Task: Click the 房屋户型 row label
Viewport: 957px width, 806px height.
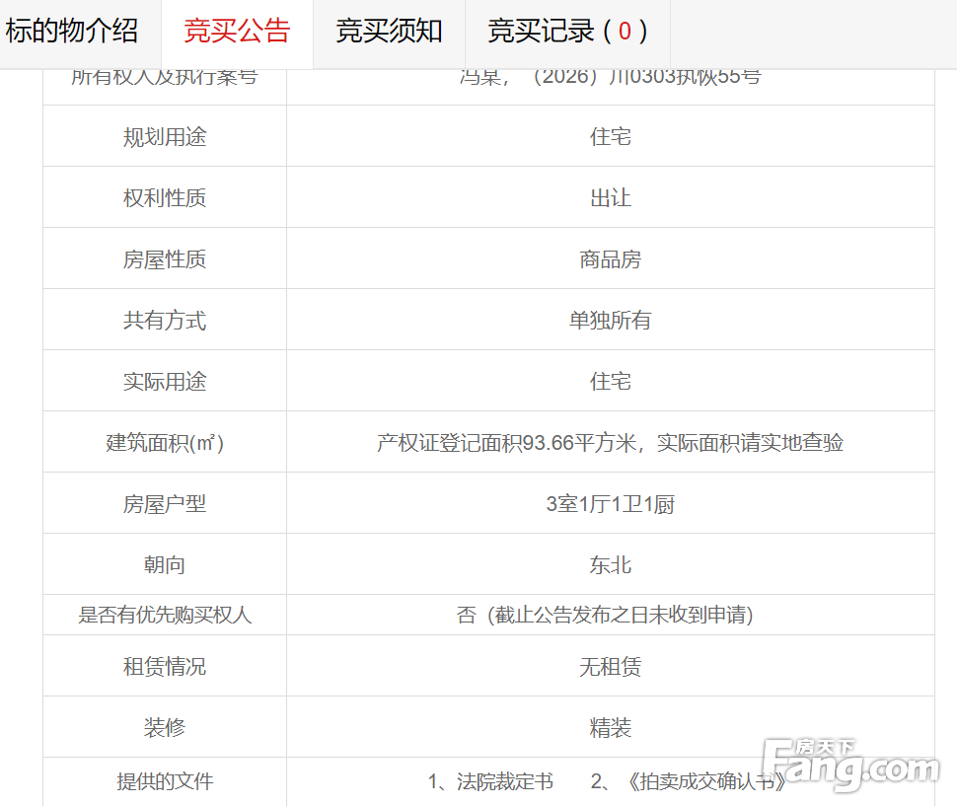Action: click(165, 504)
